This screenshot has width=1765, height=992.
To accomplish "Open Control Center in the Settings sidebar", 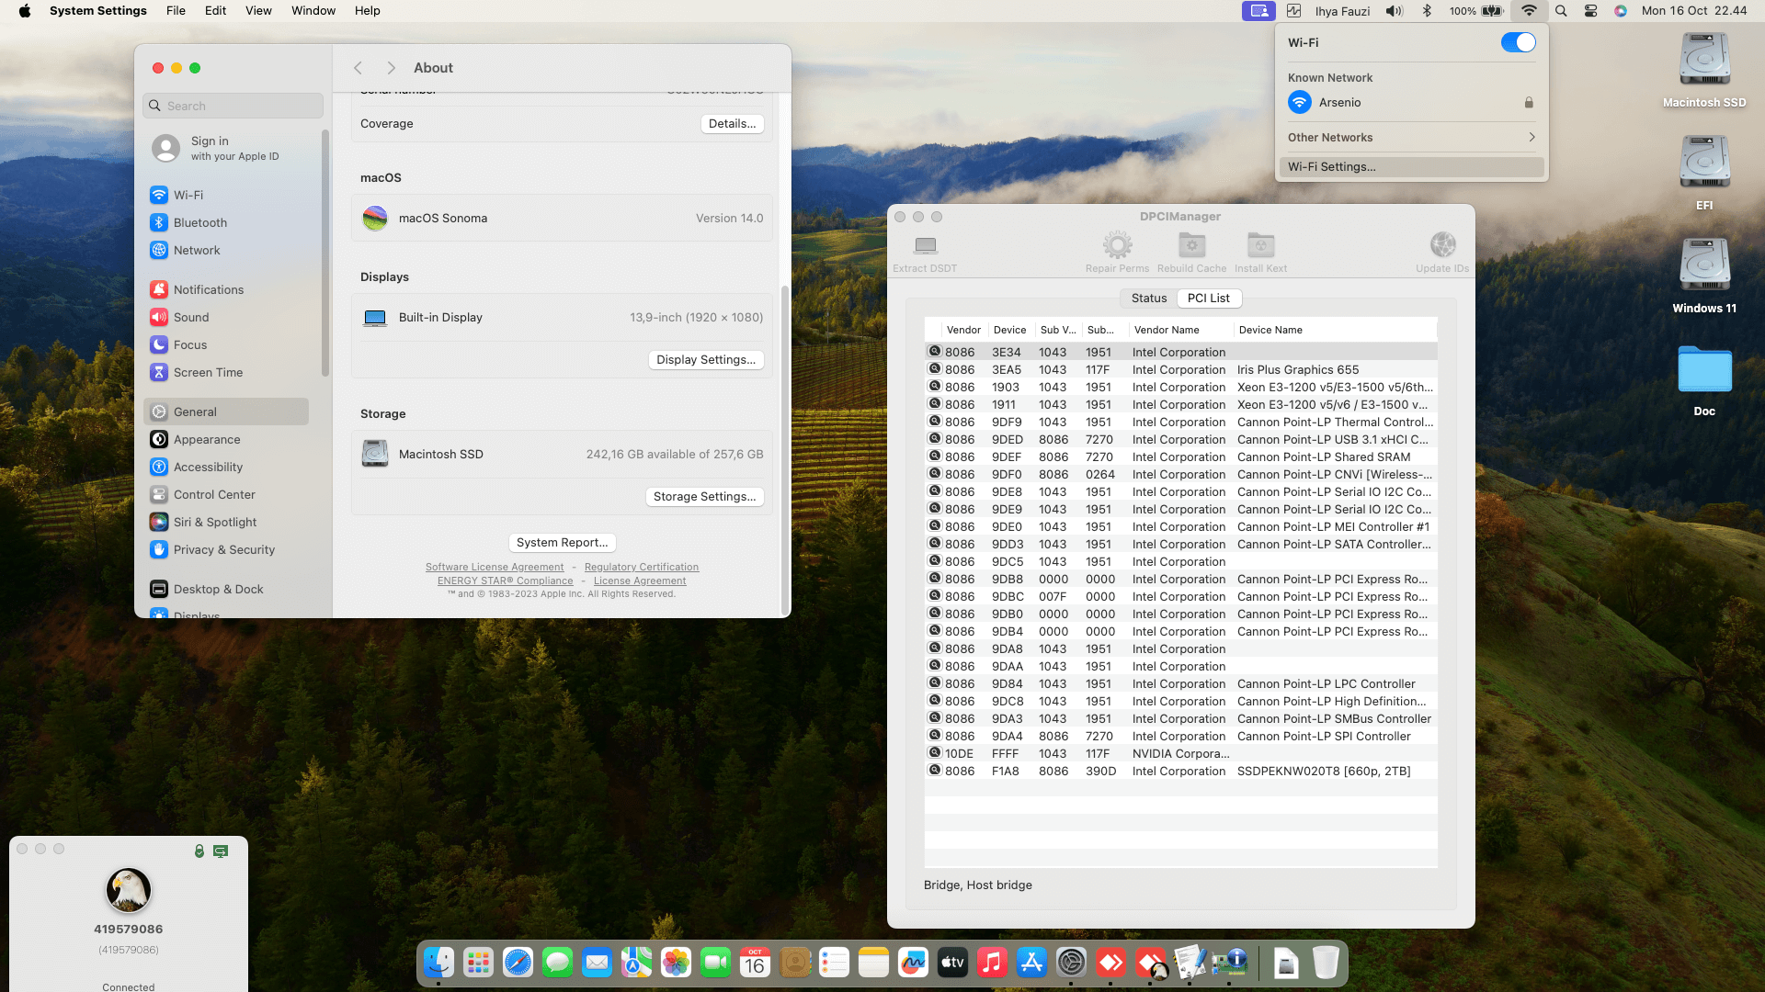I will coord(226,494).
